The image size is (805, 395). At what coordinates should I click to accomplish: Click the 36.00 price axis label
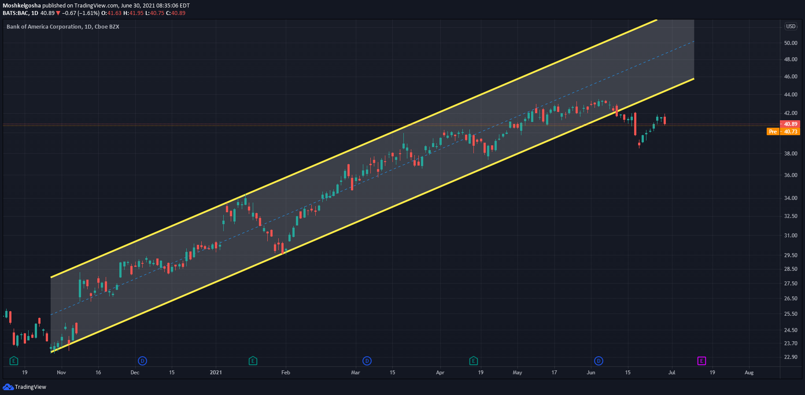pos(790,175)
